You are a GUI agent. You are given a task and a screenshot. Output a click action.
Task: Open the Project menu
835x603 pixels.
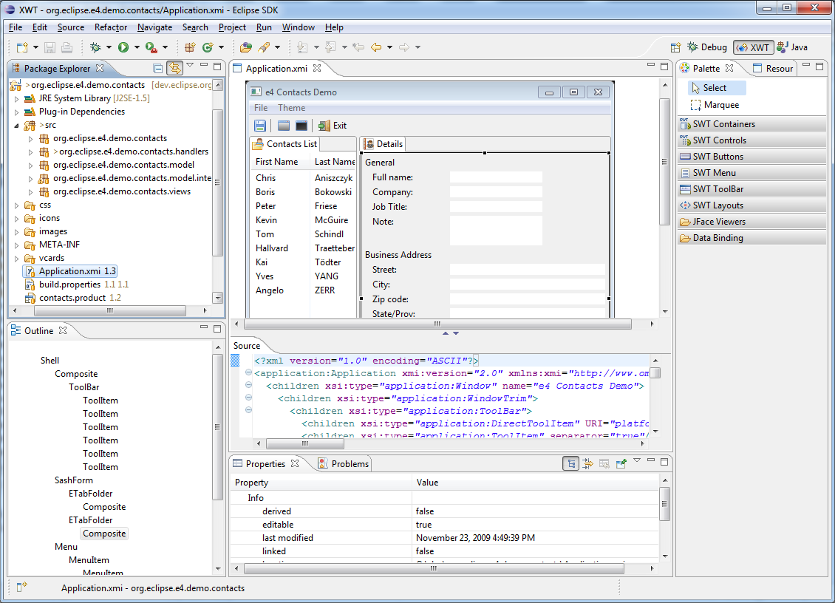tap(232, 27)
